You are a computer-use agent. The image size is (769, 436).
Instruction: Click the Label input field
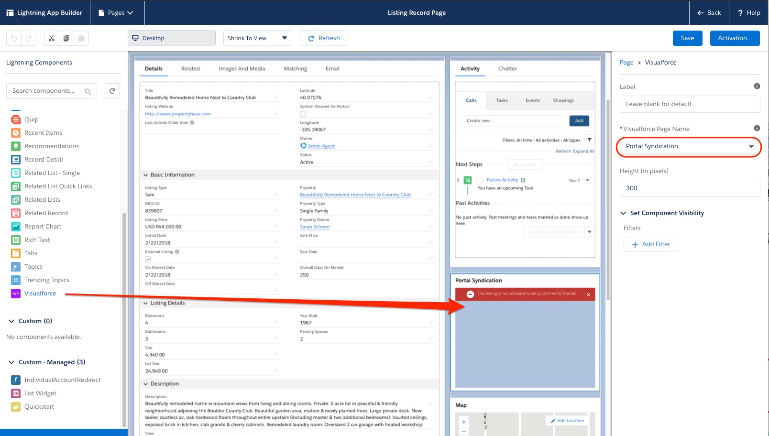(x=690, y=104)
